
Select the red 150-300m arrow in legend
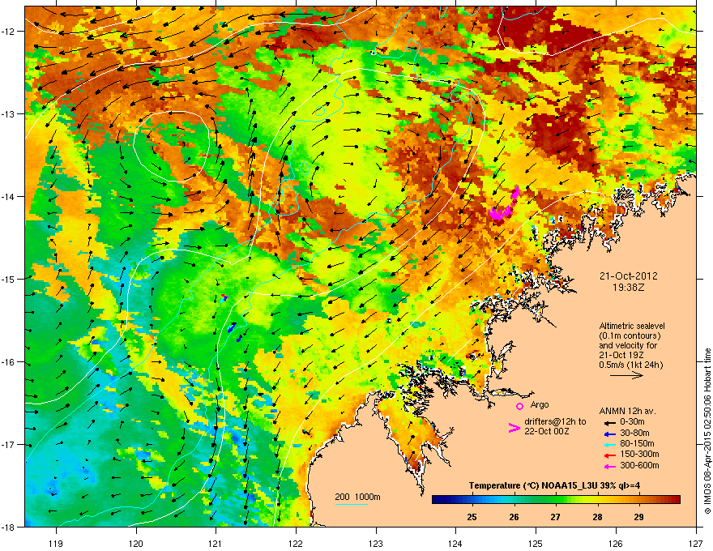609,455
